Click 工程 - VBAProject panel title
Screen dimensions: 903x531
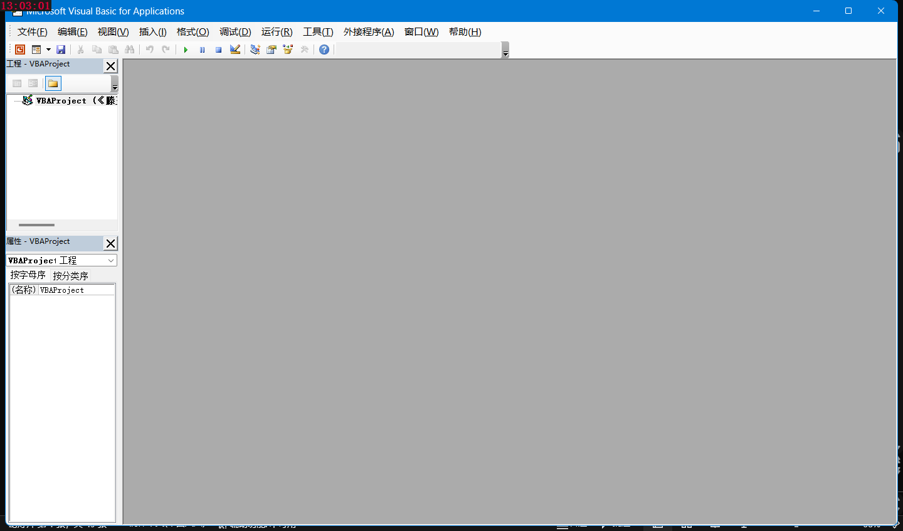pyautogui.click(x=38, y=64)
